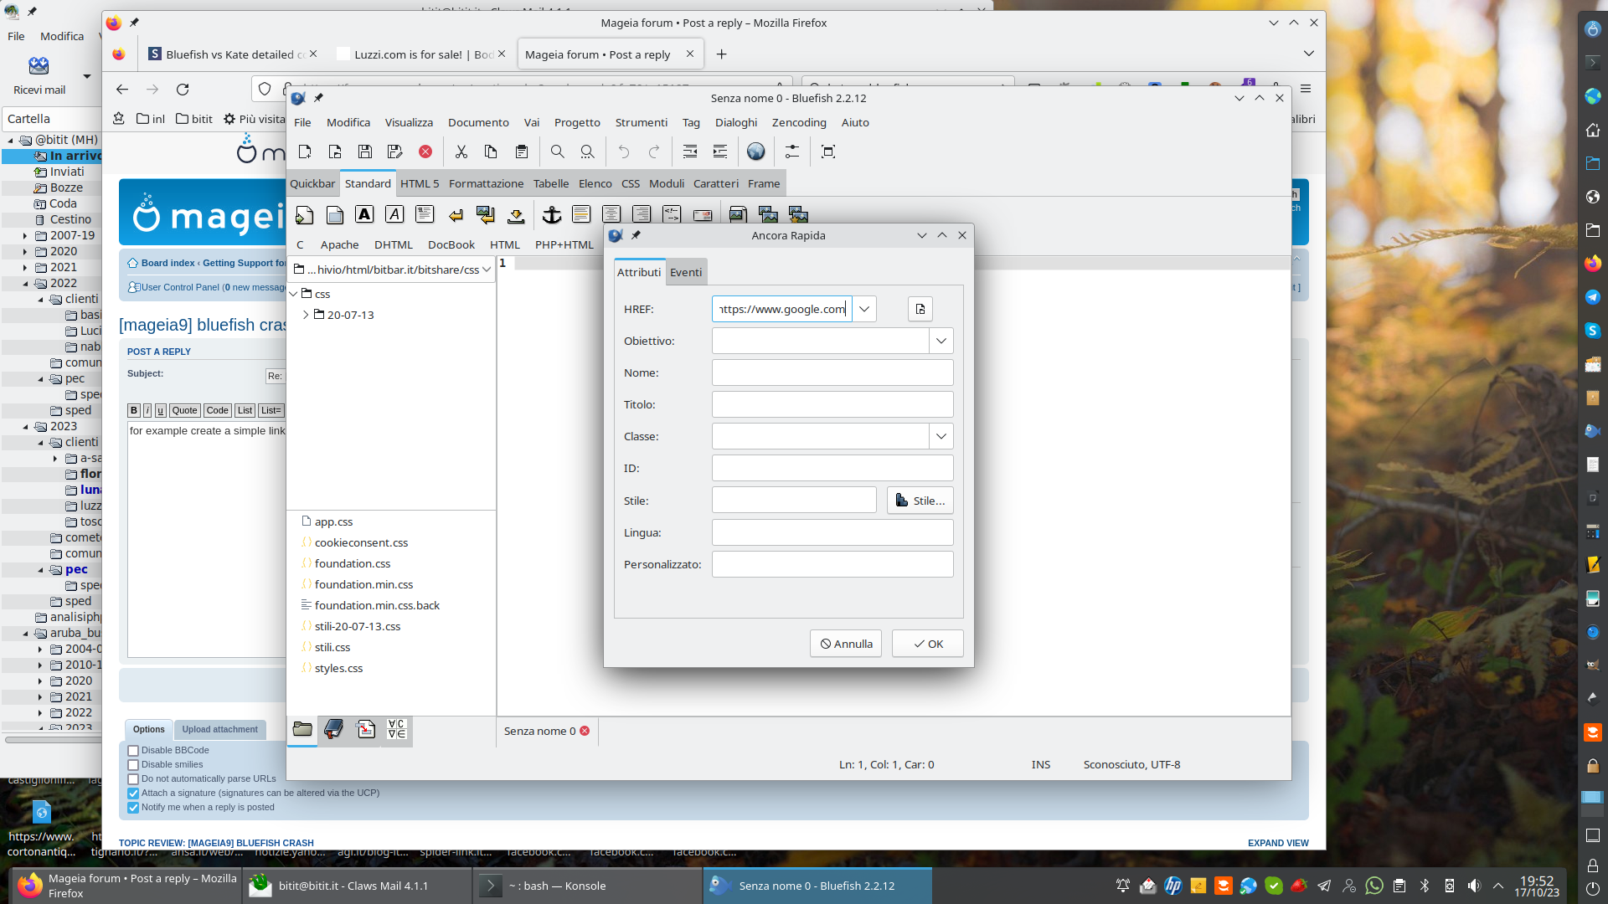Click the Paste clipboard icon in Bluefish

(x=521, y=152)
